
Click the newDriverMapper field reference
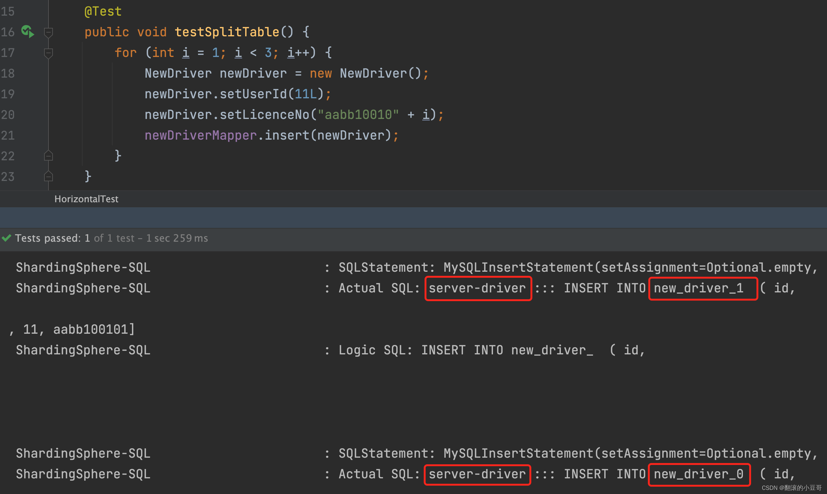(x=200, y=136)
